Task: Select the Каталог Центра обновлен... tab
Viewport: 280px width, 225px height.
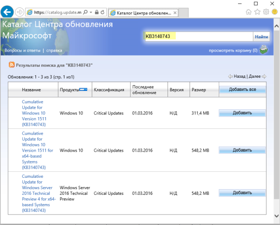Action: (143, 13)
